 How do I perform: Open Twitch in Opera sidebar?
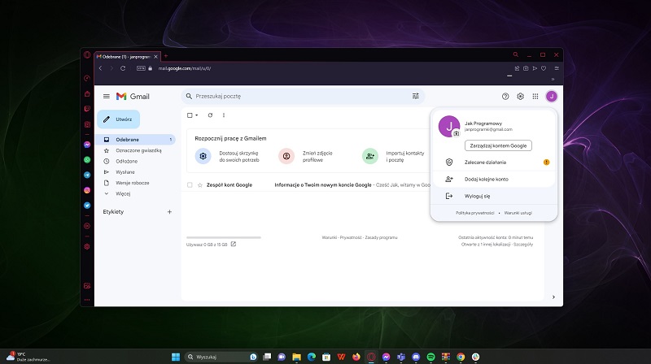(x=87, y=109)
